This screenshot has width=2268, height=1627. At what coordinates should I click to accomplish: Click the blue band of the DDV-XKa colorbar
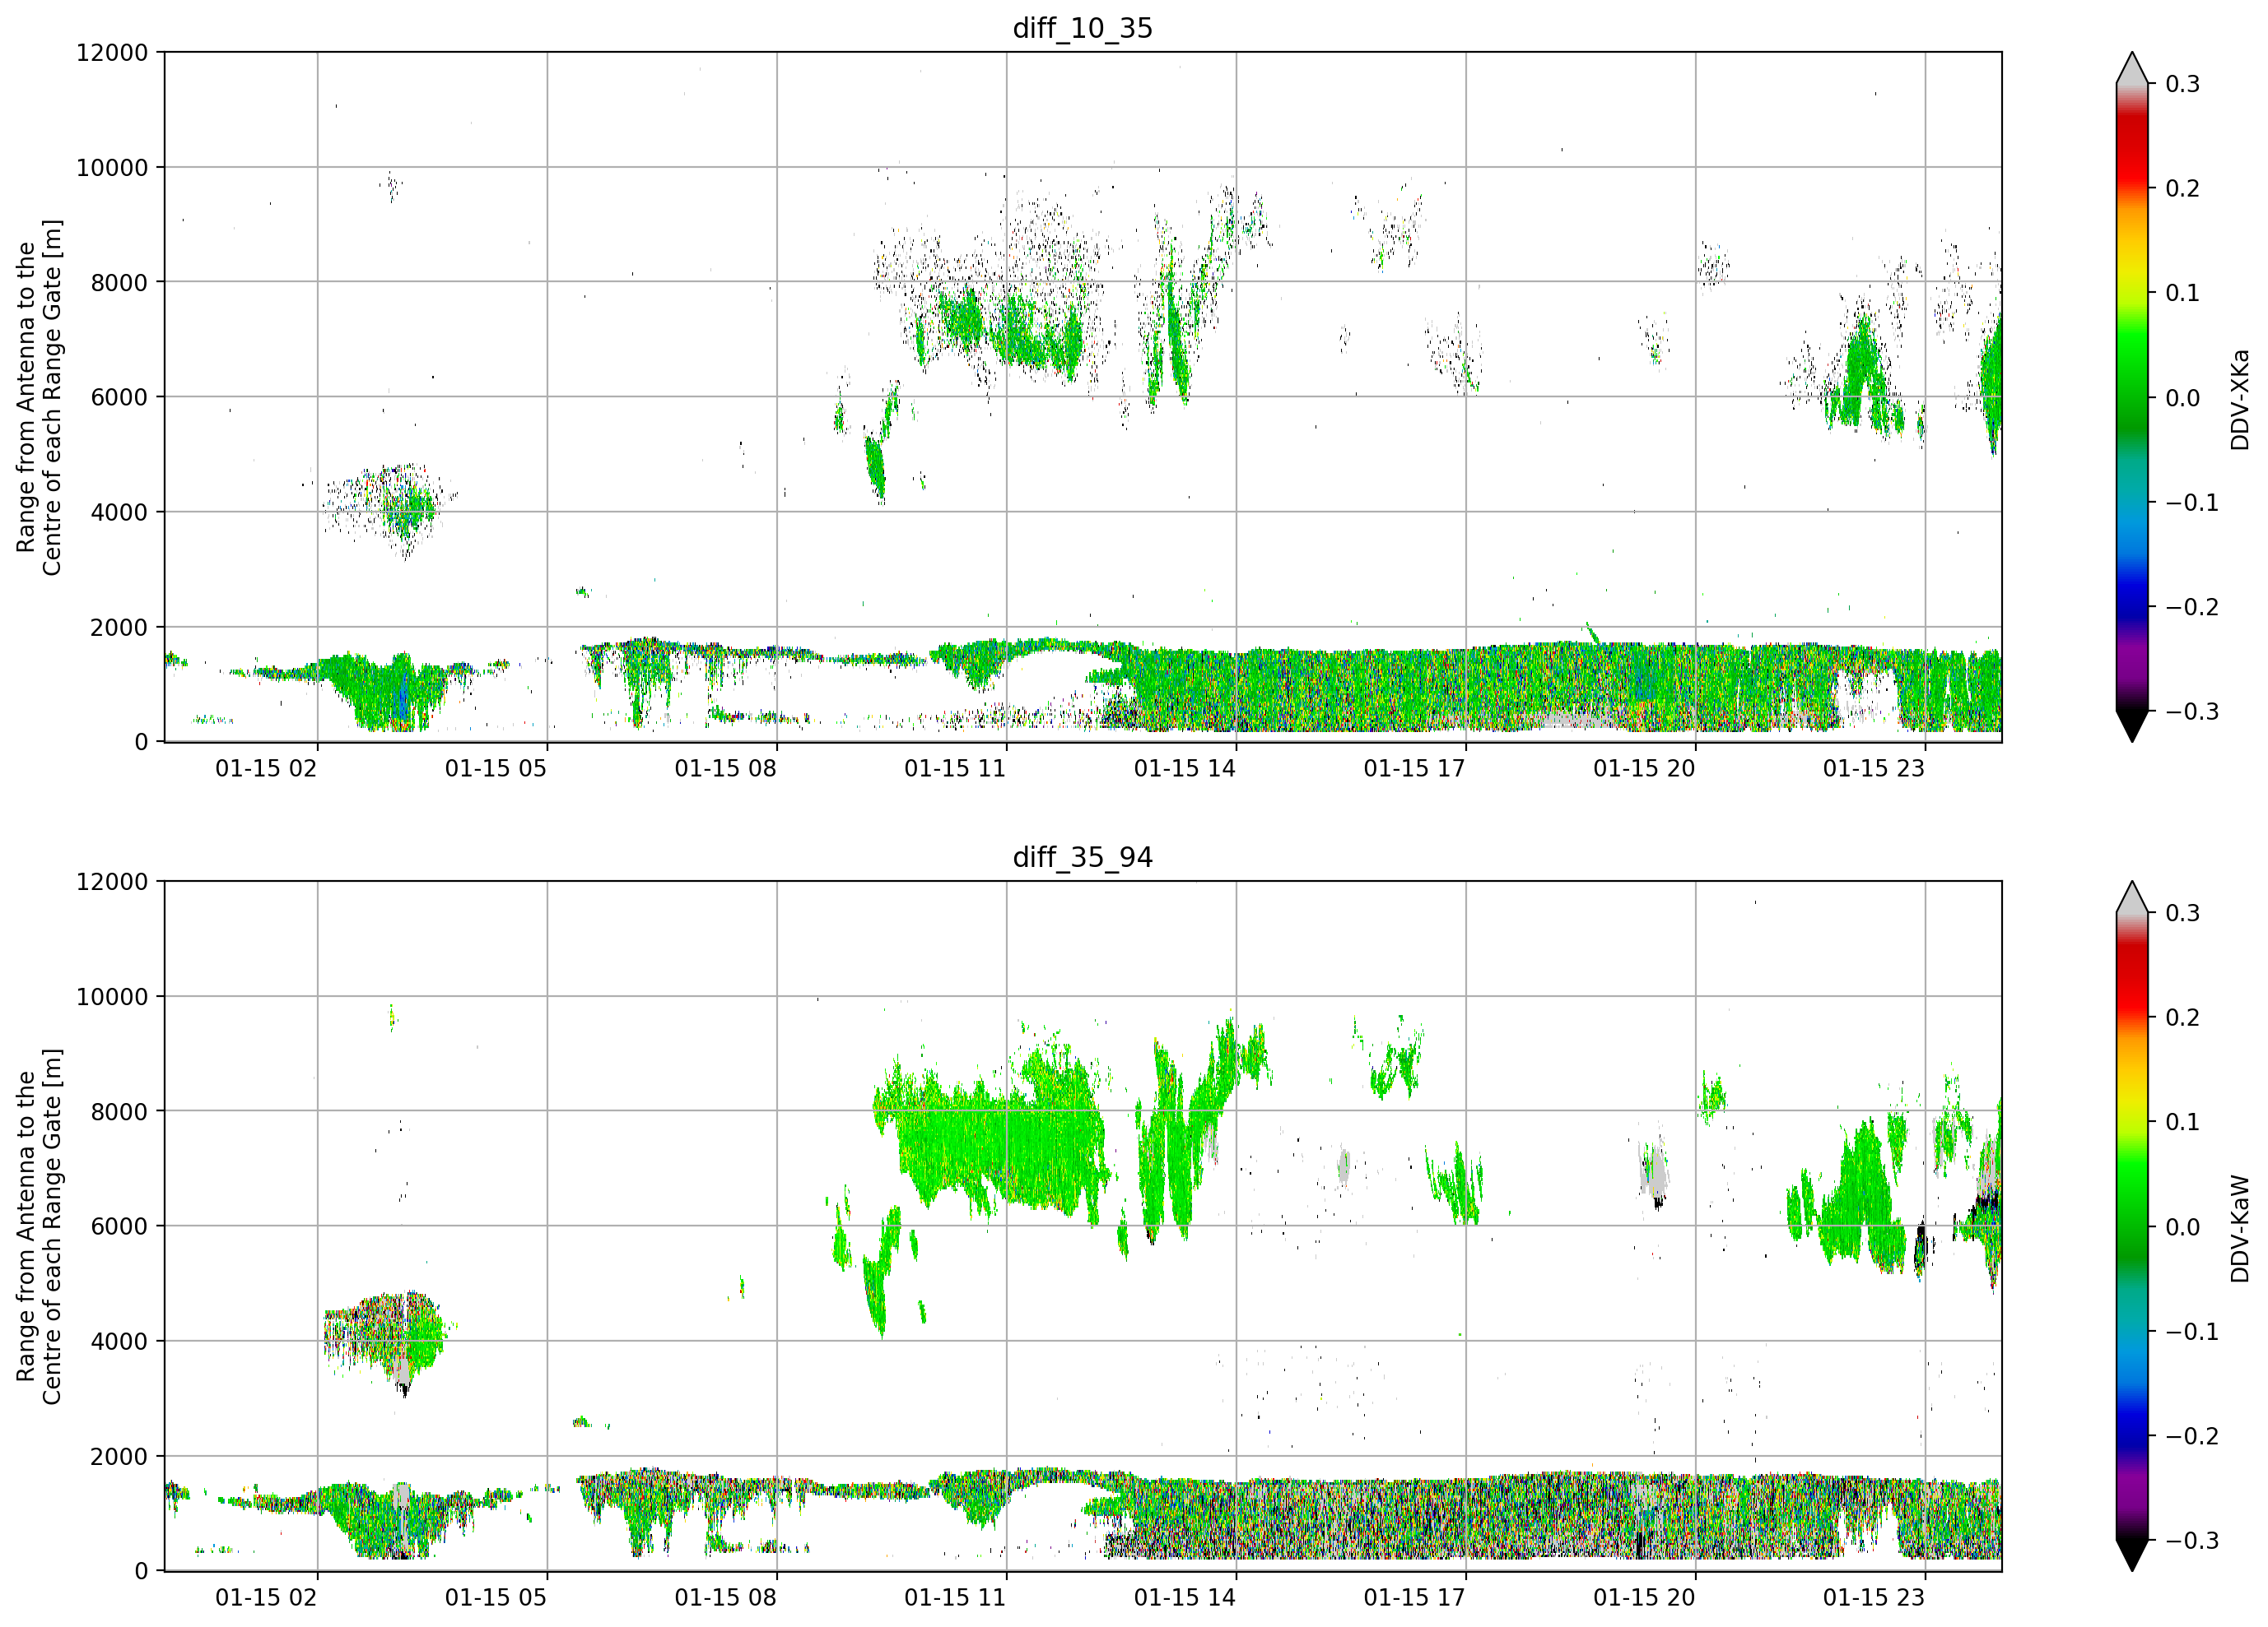click(x=2131, y=590)
